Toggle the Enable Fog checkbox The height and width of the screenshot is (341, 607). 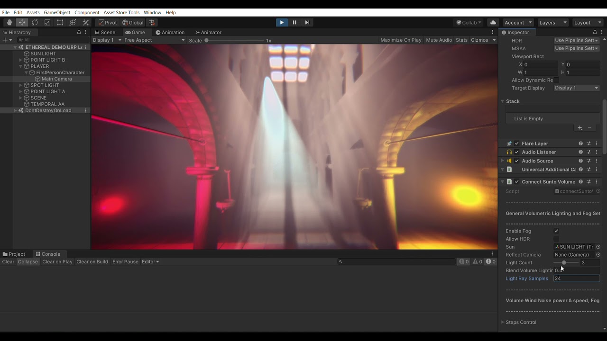556,231
